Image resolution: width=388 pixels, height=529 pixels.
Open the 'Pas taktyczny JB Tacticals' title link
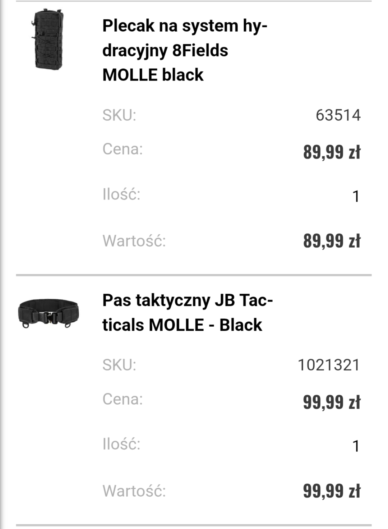[188, 312]
